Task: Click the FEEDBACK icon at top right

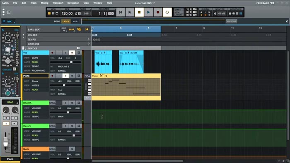Action: coord(272,3)
